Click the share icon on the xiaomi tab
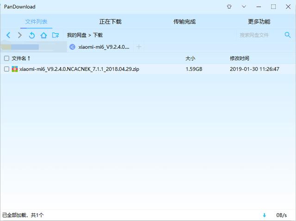Image resolution: width=296 pixels, height=221 pixels. point(72,47)
